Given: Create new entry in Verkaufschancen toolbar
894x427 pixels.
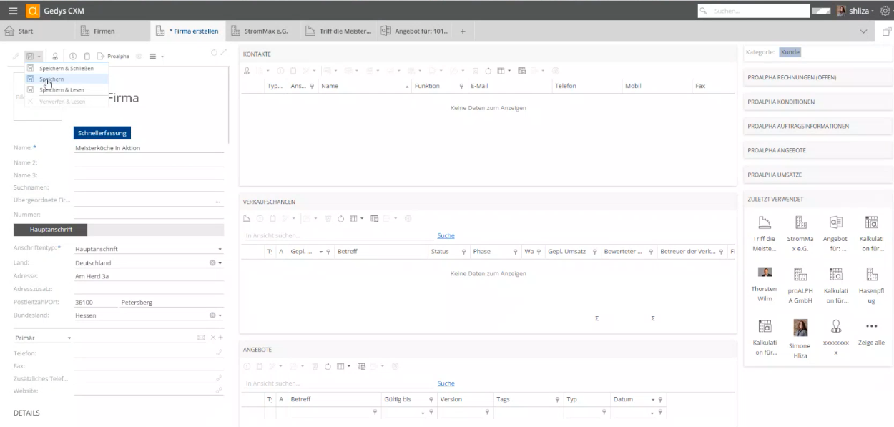Looking at the screenshot, I should point(247,218).
